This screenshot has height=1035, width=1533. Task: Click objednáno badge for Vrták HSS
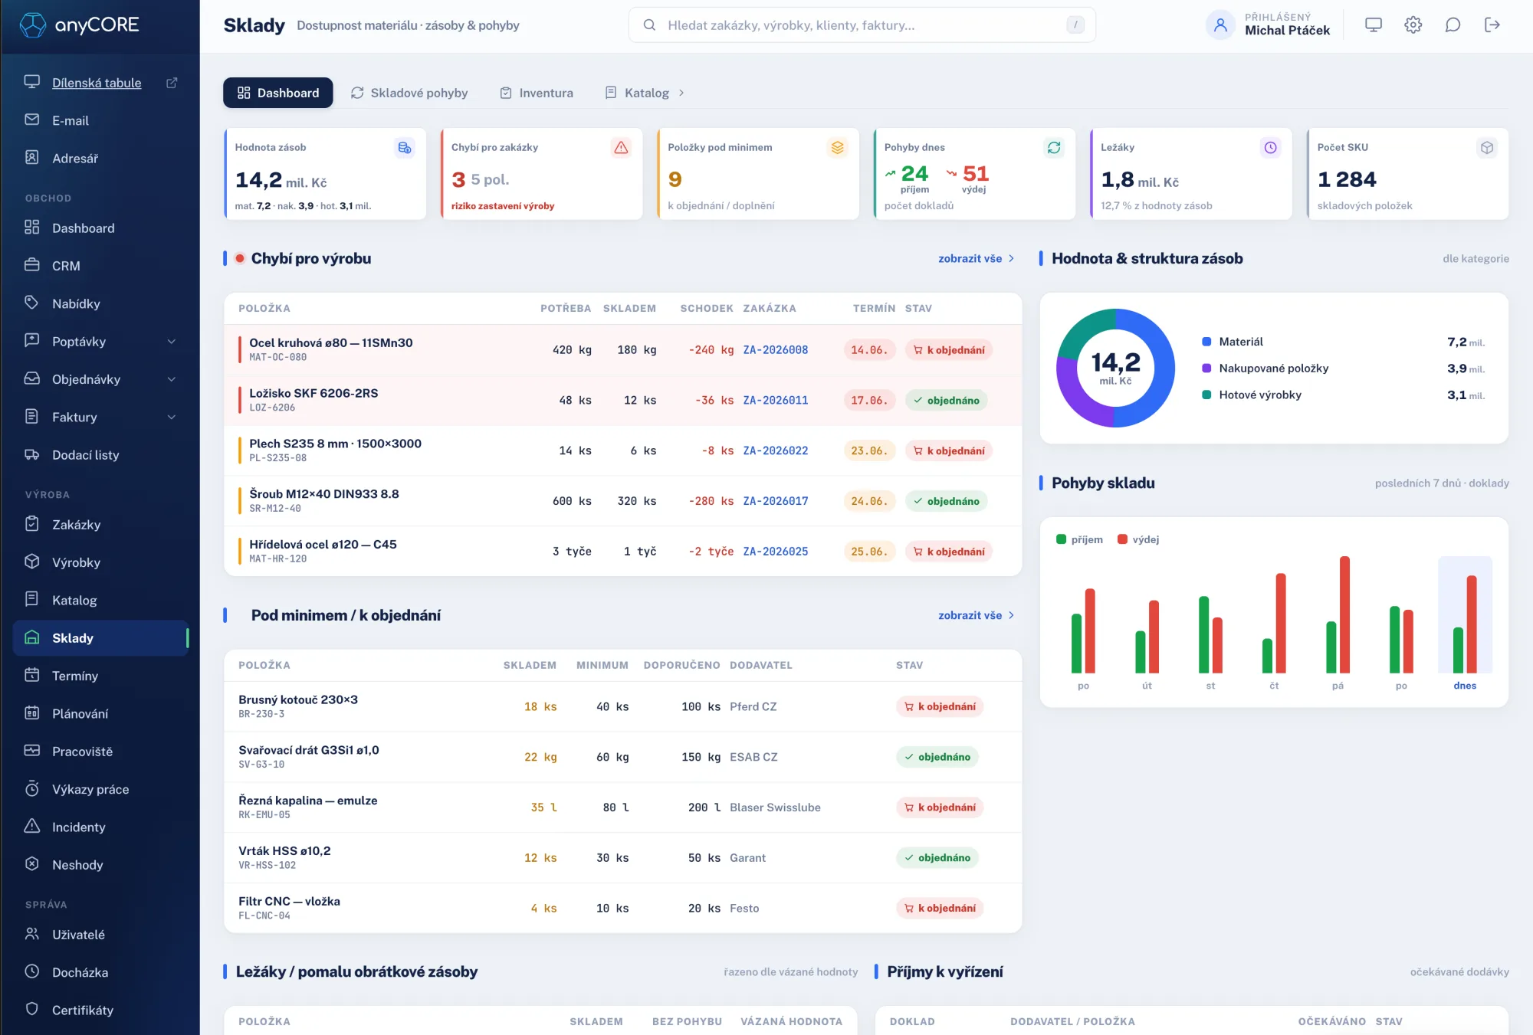coord(937,858)
